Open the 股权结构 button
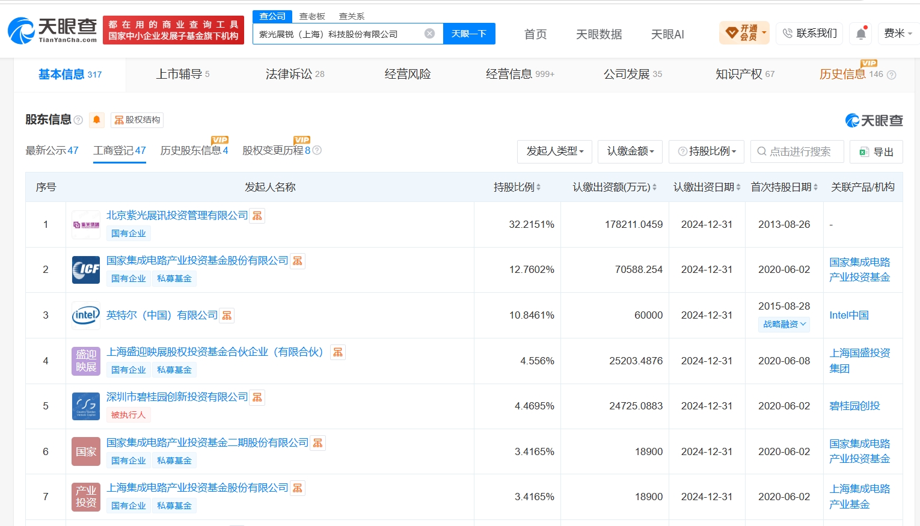This screenshot has width=920, height=526. point(137,120)
